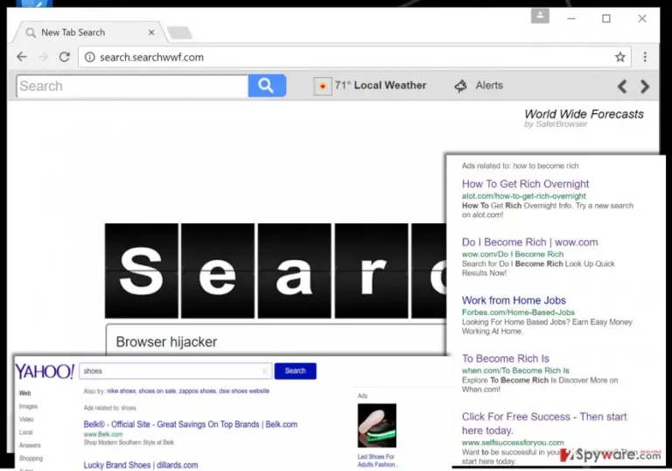The height and width of the screenshot is (471, 672).
Task: Select Images in Yahoo sidebar
Action: (28, 406)
